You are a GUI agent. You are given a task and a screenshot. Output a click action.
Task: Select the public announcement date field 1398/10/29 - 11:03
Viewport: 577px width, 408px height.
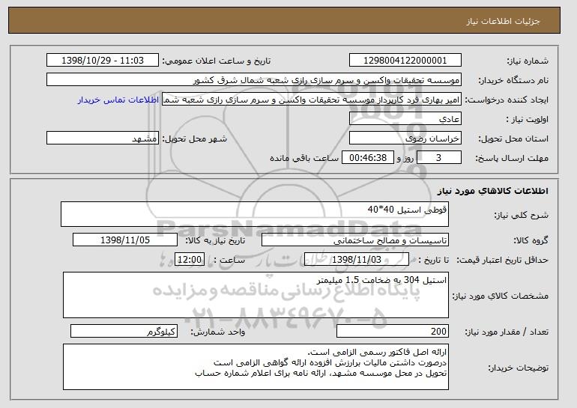(x=103, y=61)
